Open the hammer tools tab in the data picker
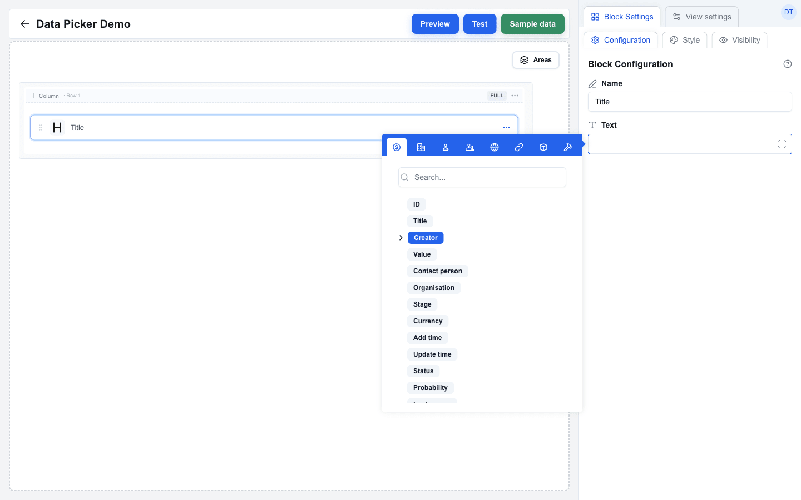The height and width of the screenshot is (500, 801). coord(568,147)
